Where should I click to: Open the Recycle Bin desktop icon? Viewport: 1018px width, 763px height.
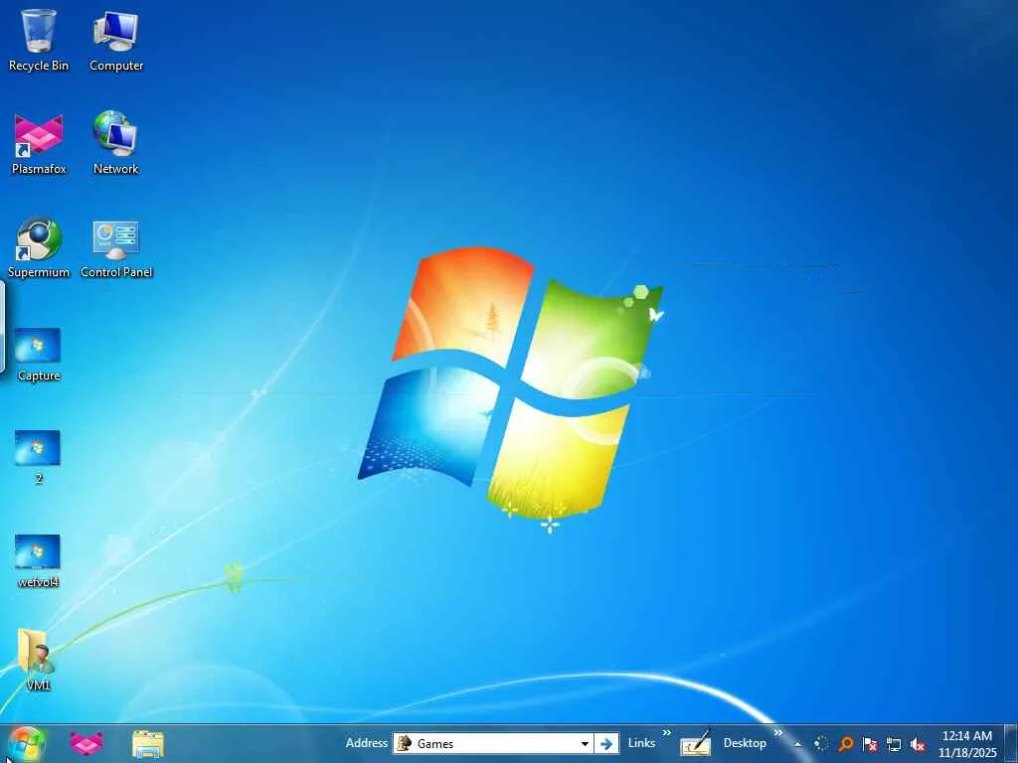click(x=39, y=40)
